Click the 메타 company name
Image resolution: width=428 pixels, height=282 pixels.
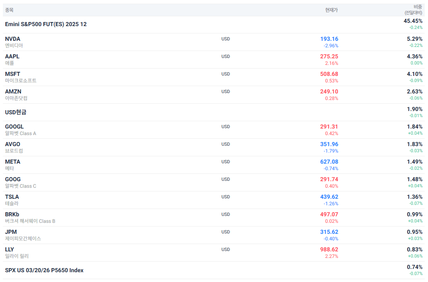(9, 168)
